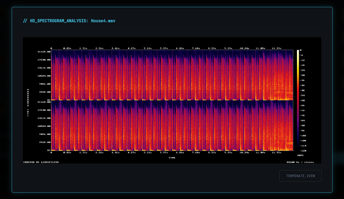
Task: Click the -120 value at color bar bottom
Action: (303, 151)
